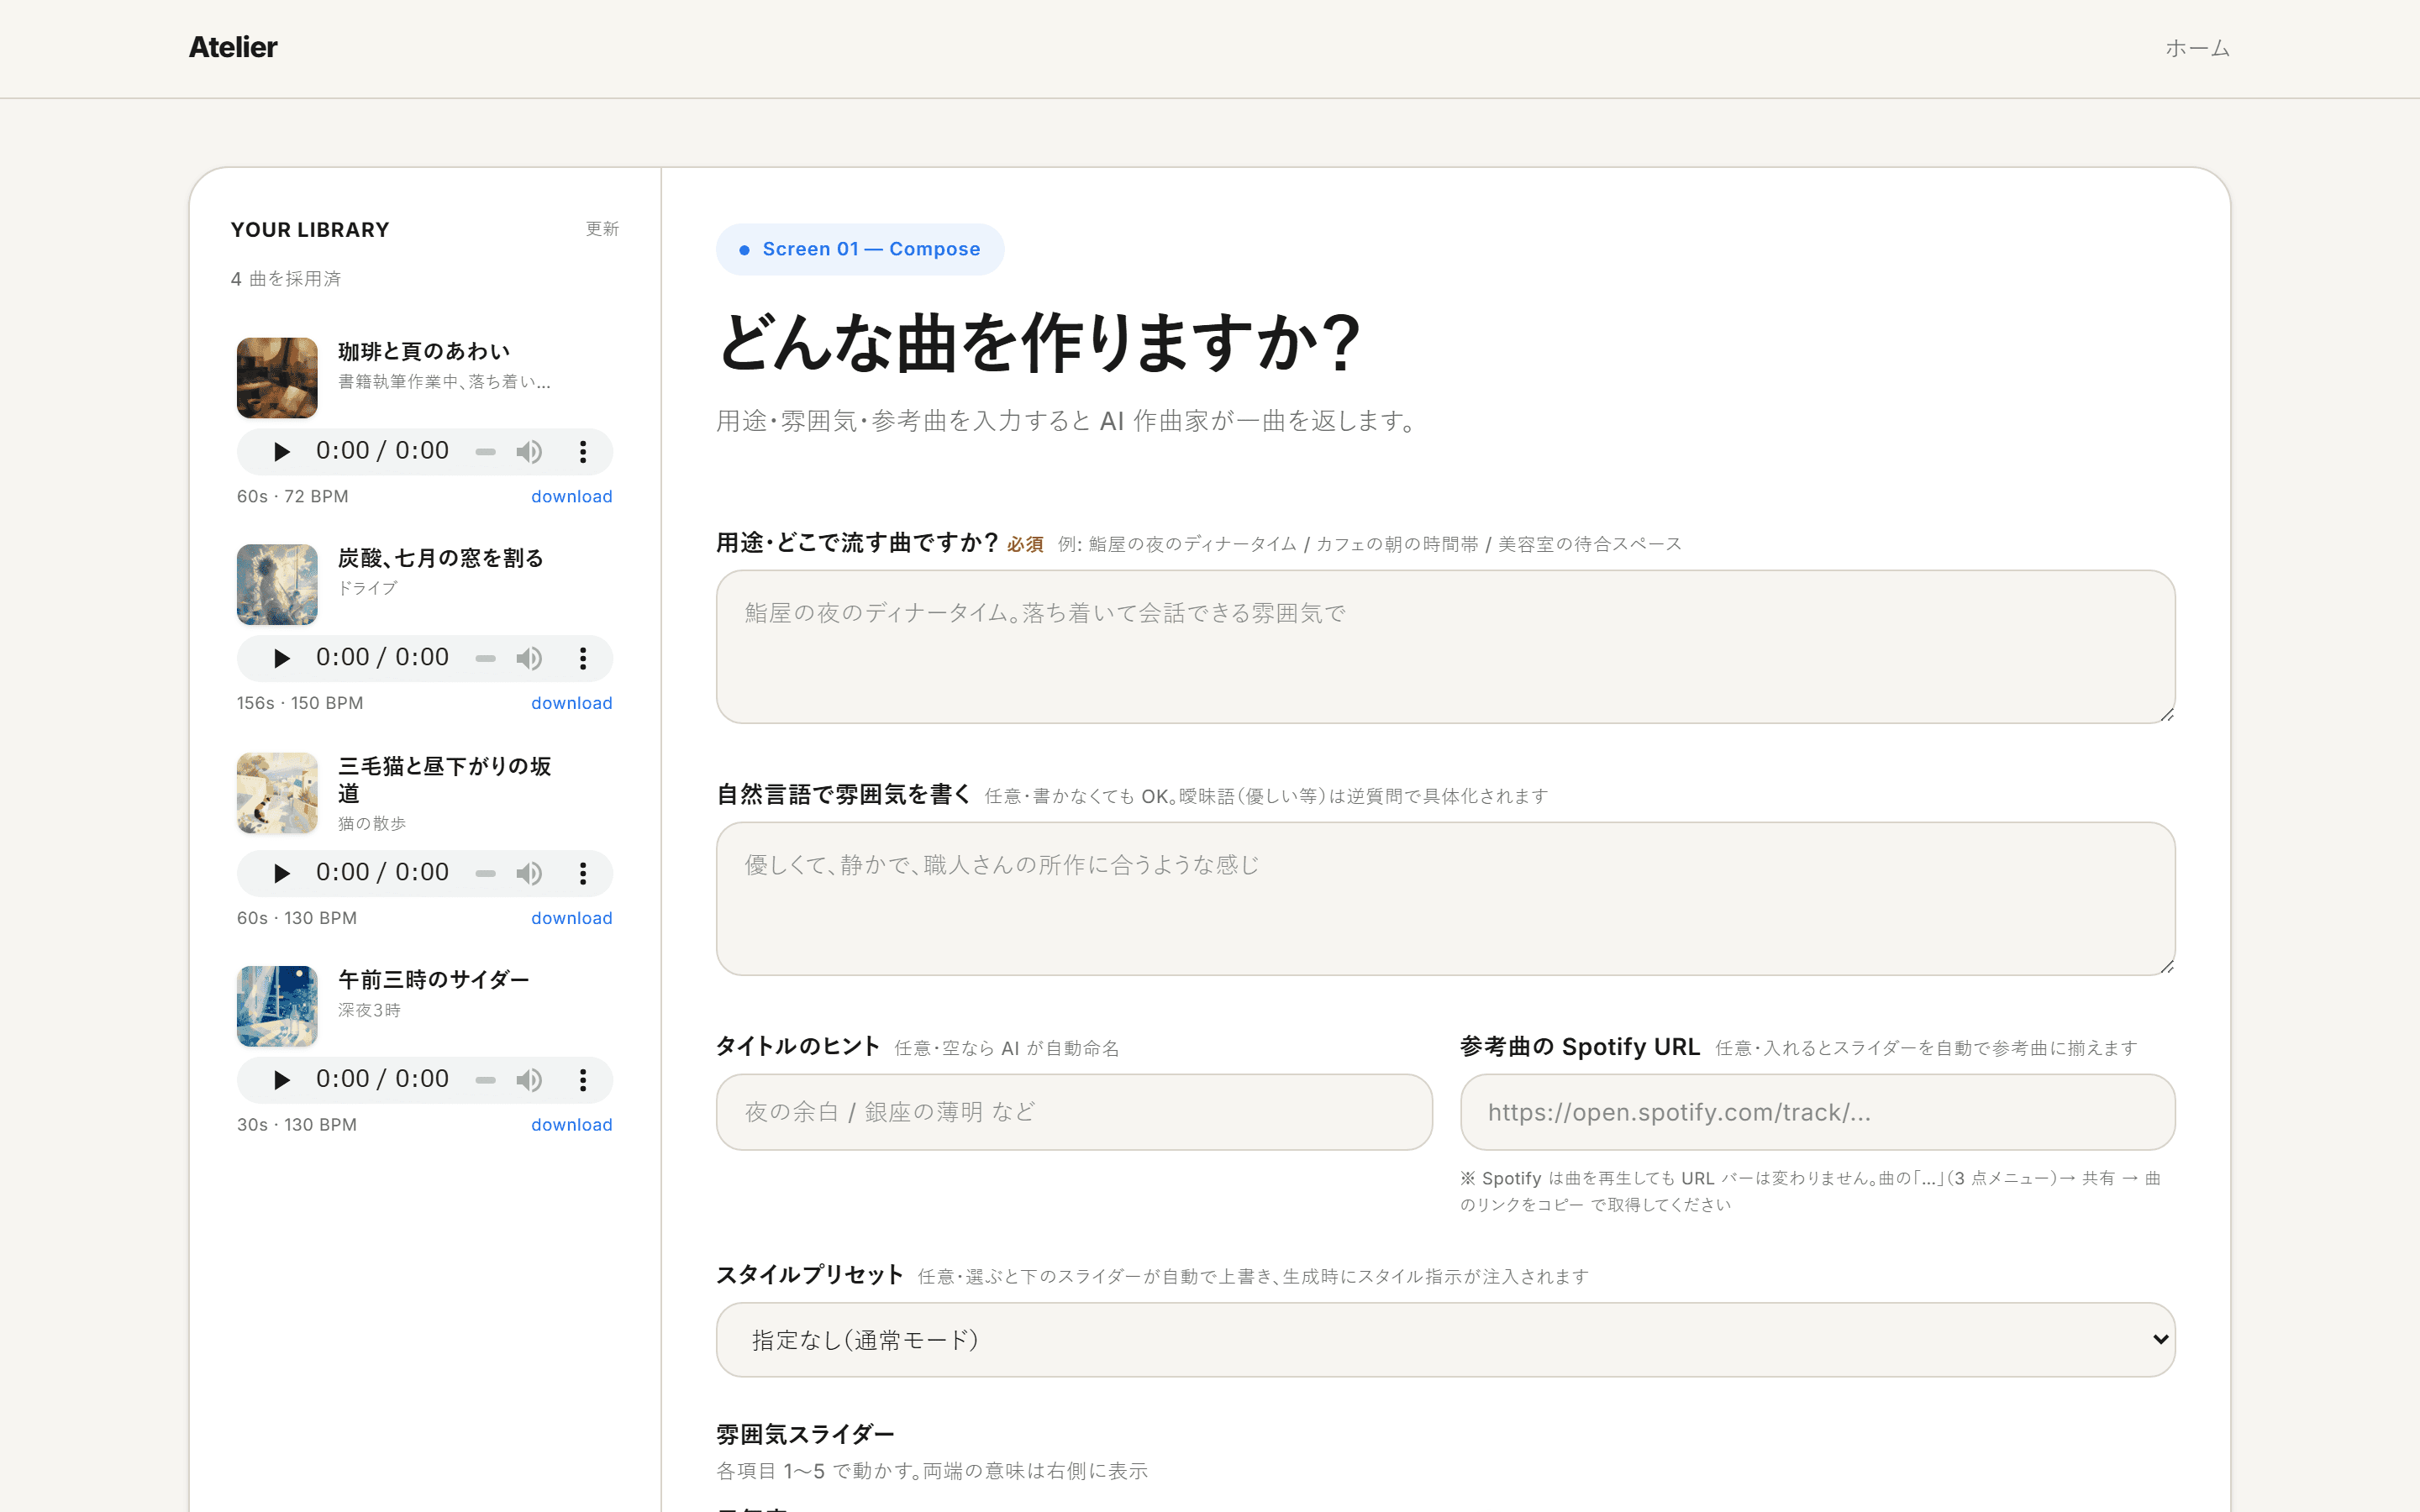This screenshot has width=2420, height=1512.
Task: Click the 156s · 150 BPM info text
Action: pos(300,703)
